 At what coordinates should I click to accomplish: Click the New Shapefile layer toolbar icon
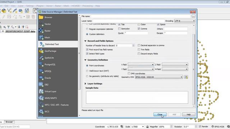[9, 11]
